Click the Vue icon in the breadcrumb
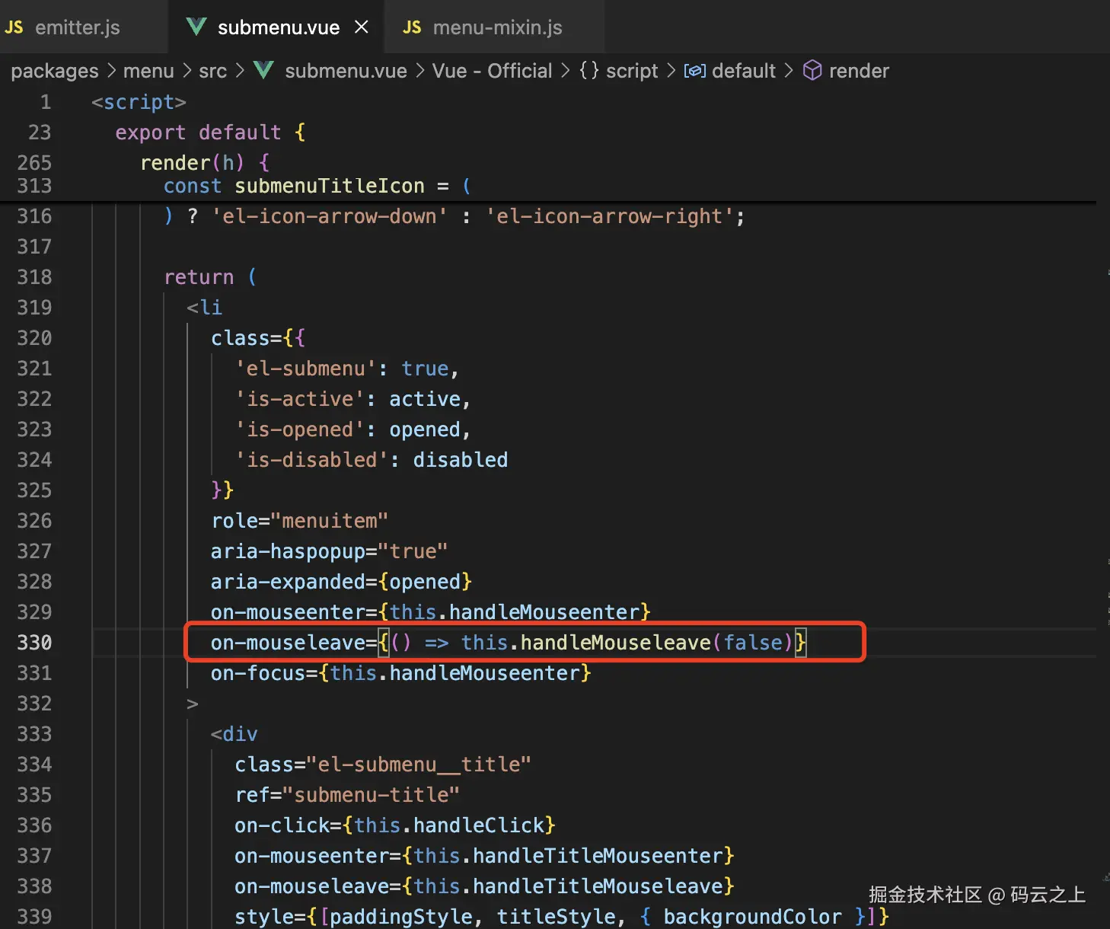This screenshot has width=1110, height=929. coord(263,71)
